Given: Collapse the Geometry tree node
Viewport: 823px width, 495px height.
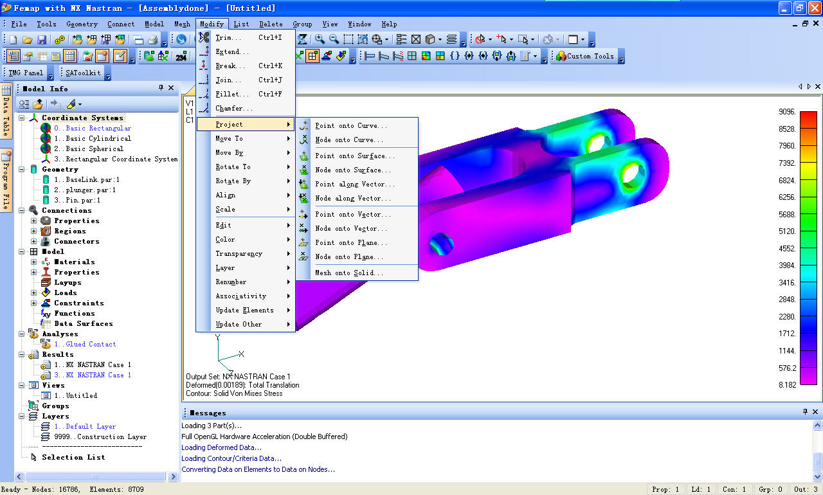Looking at the screenshot, I should pyautogui.click(x=22, y=170).
